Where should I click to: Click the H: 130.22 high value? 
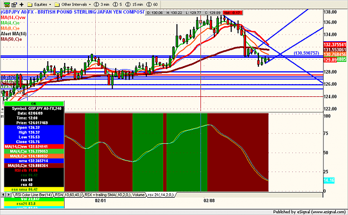click(174, 13)
